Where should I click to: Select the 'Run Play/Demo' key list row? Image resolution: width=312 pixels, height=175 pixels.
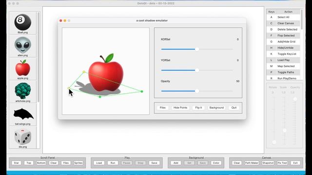pos(283,78)
